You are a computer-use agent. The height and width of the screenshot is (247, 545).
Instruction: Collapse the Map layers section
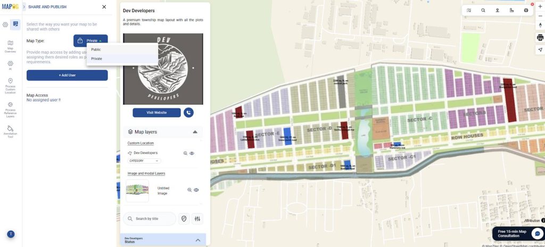pos(195,132)
